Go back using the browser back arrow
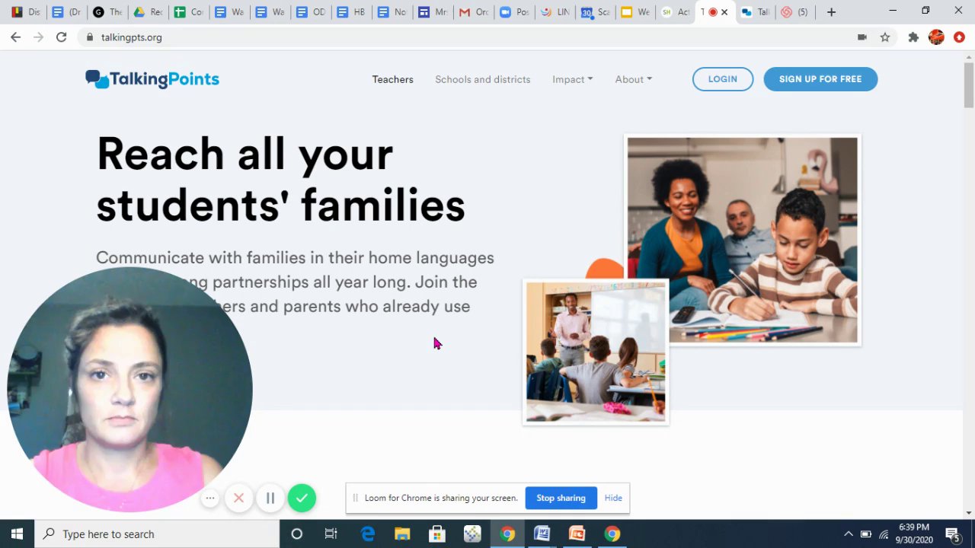Screen dimensions: 975x548 click(15, 37)
